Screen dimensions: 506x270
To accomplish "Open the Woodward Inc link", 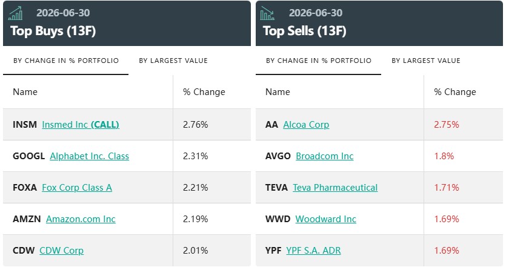I will 325,219.
